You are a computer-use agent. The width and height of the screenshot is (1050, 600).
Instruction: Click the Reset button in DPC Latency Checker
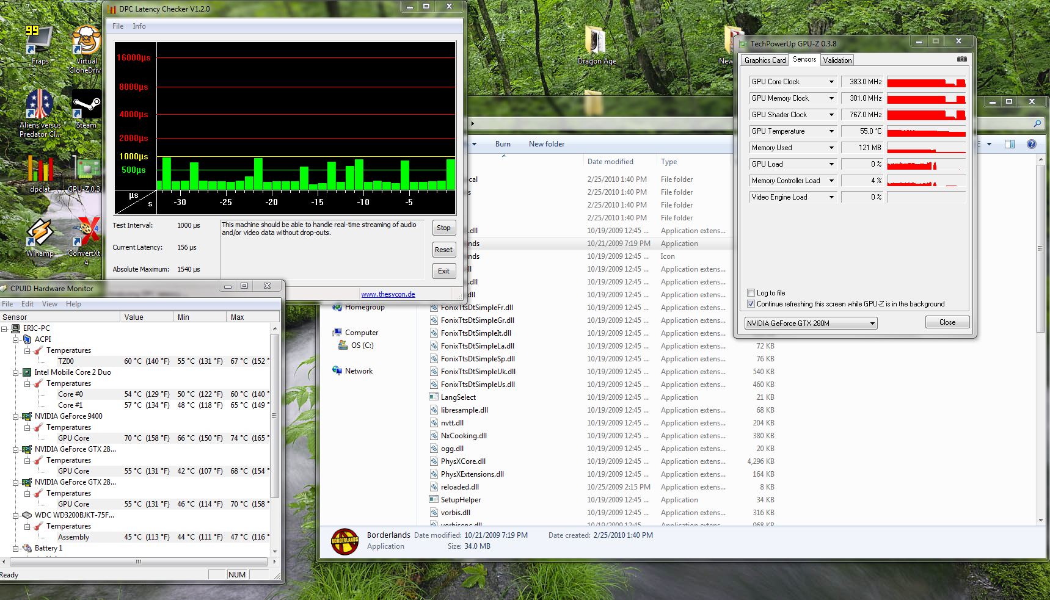pos(444,250)
